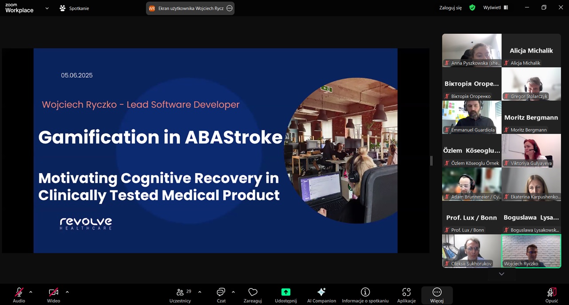Open the Czat chat panel
This screenshot has height=305, width=569.
coord(221,295)
